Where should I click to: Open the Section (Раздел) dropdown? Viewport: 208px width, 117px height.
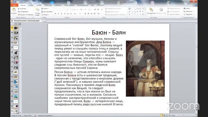coord(45,15)
